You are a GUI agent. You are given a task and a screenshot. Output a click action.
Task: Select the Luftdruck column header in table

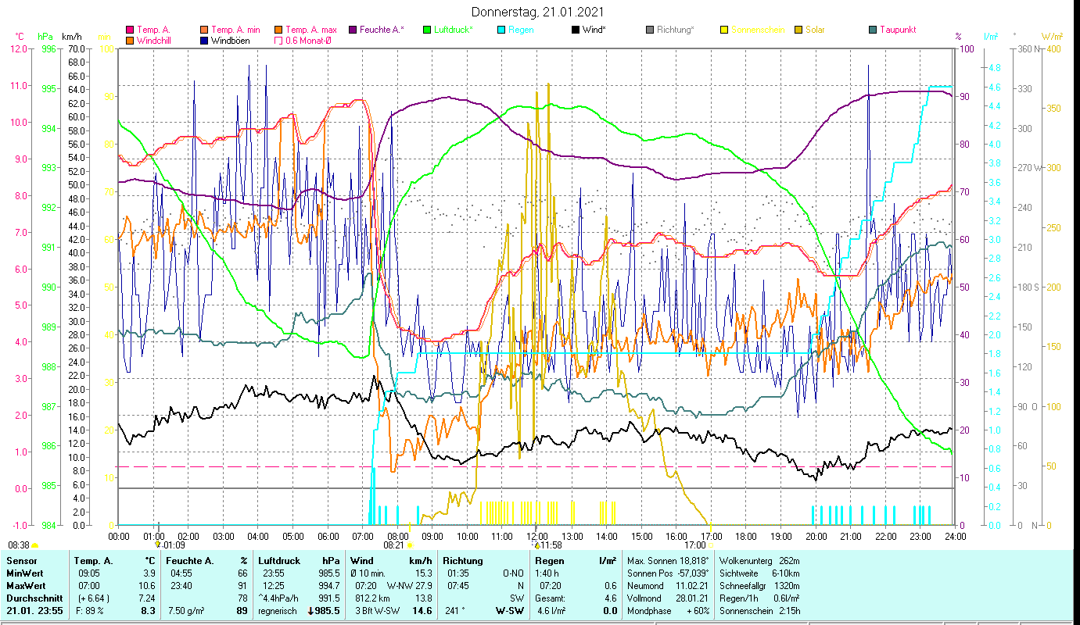click(278, 561)
